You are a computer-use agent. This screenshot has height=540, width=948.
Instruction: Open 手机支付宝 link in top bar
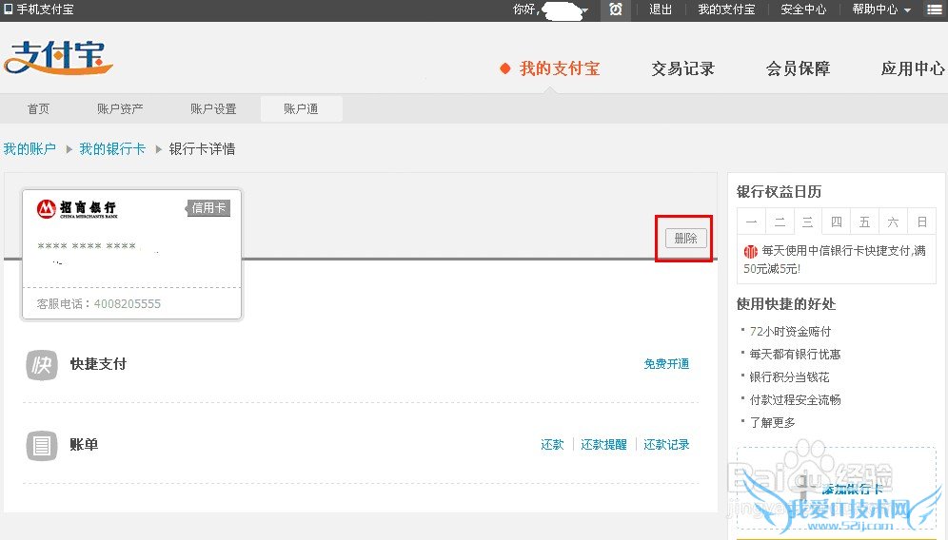point(46,10)
